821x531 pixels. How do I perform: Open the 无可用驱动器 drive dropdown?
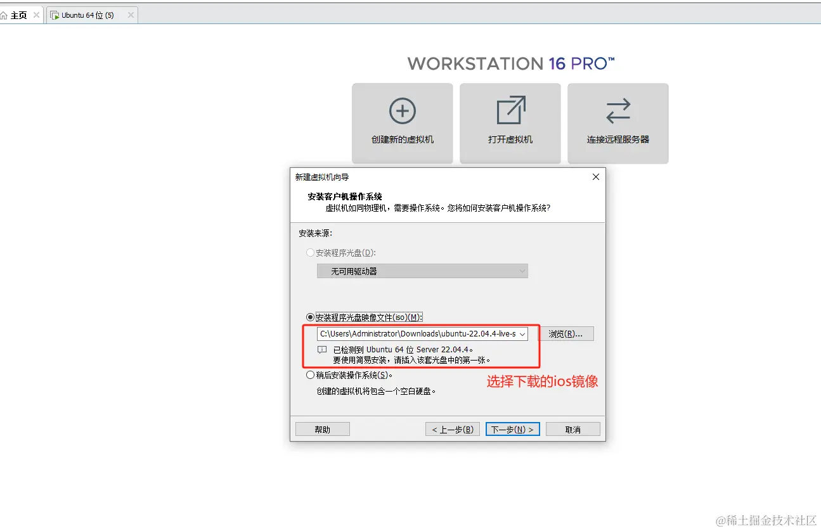[422, 271]
